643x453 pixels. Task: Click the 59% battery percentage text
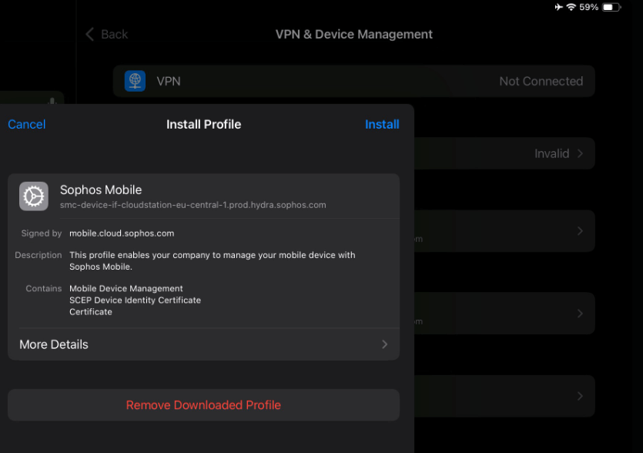588,7
